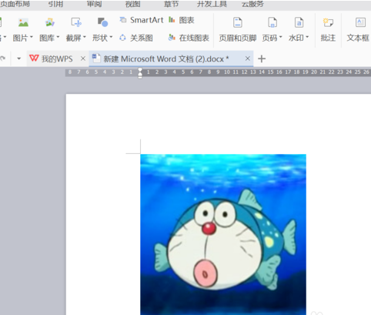Open a new document tab with plus button
371x315 pixels.
click(x=262, y=59)
